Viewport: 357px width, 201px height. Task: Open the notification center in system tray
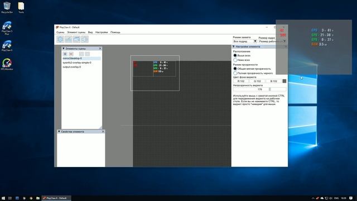tap(351, 198)
